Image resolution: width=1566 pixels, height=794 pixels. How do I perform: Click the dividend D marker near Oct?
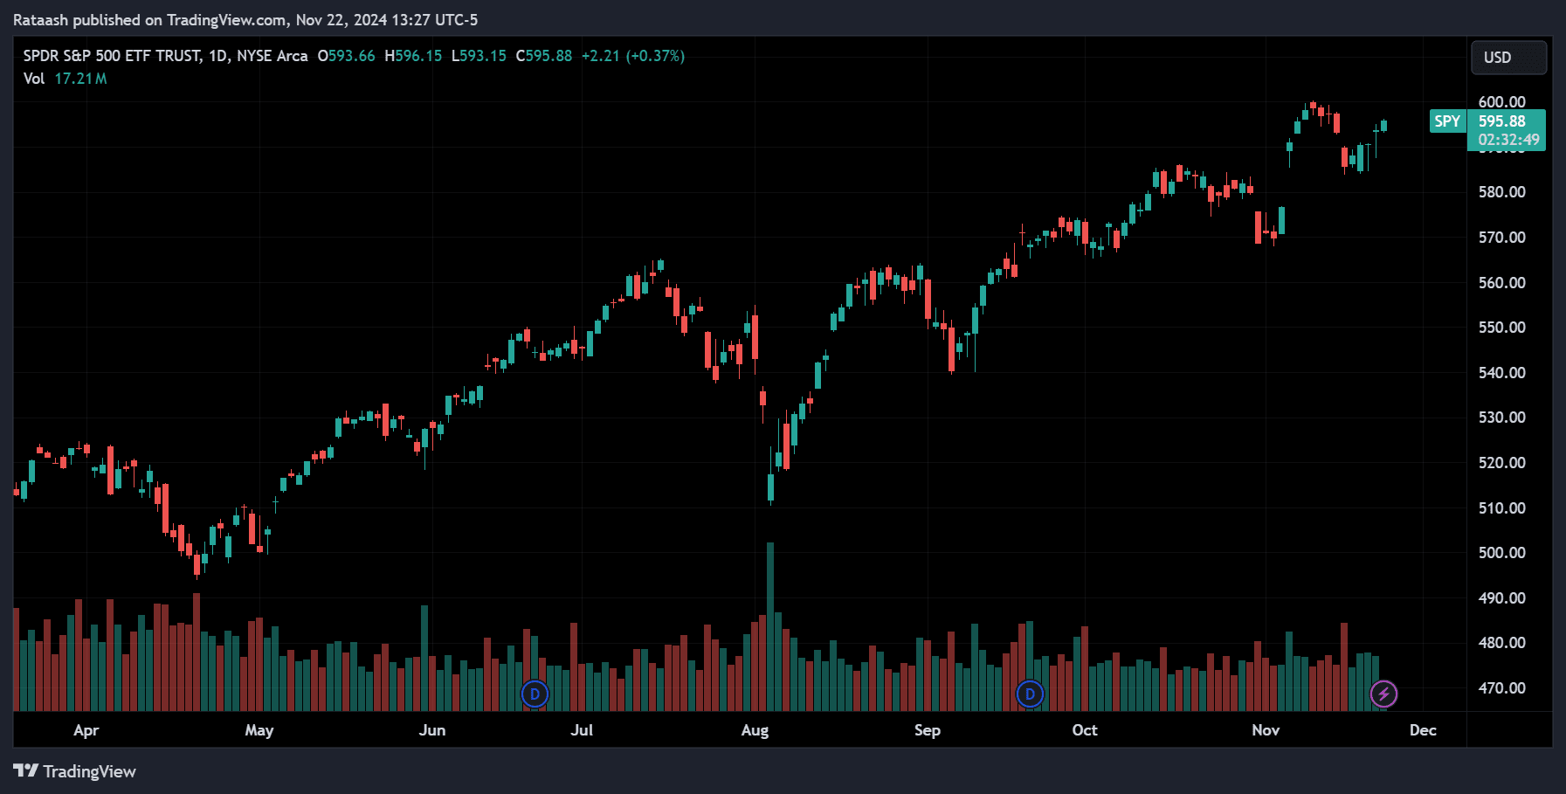[1030, 694]
